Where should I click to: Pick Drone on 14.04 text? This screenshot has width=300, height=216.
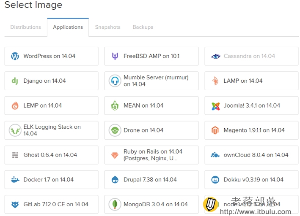(x=143, y=130)
